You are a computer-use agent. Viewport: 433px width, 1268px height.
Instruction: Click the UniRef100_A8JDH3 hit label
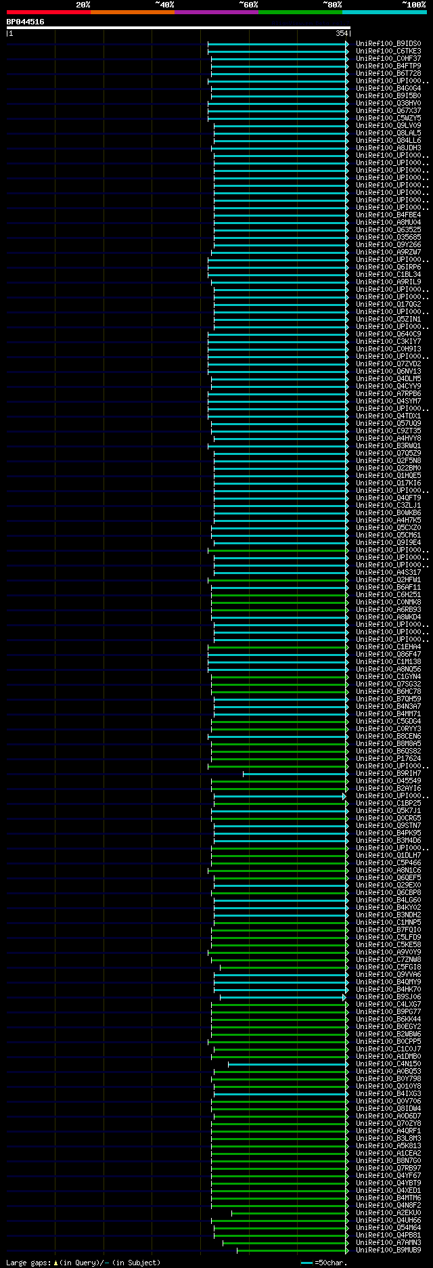tap(388, 148)
